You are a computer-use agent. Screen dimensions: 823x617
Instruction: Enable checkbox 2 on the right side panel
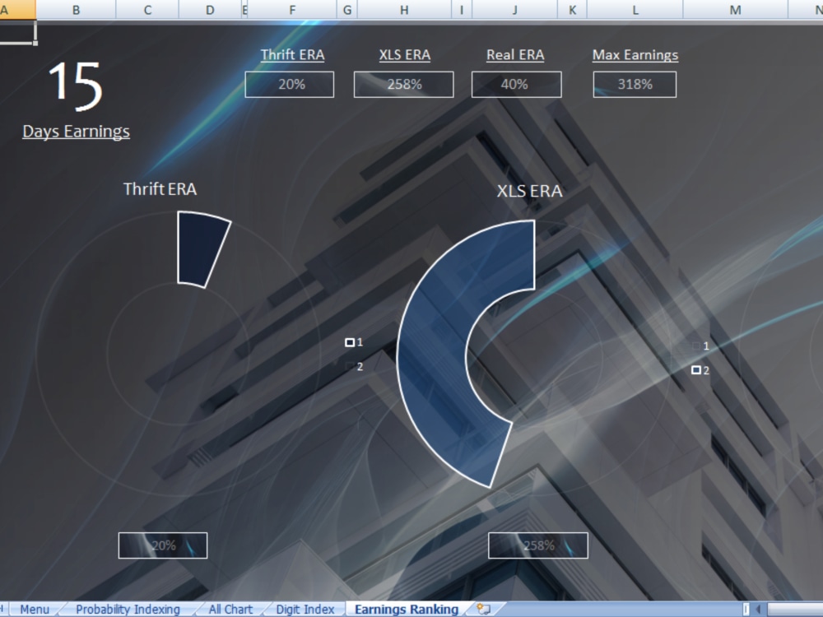click(x=694, y=370)
